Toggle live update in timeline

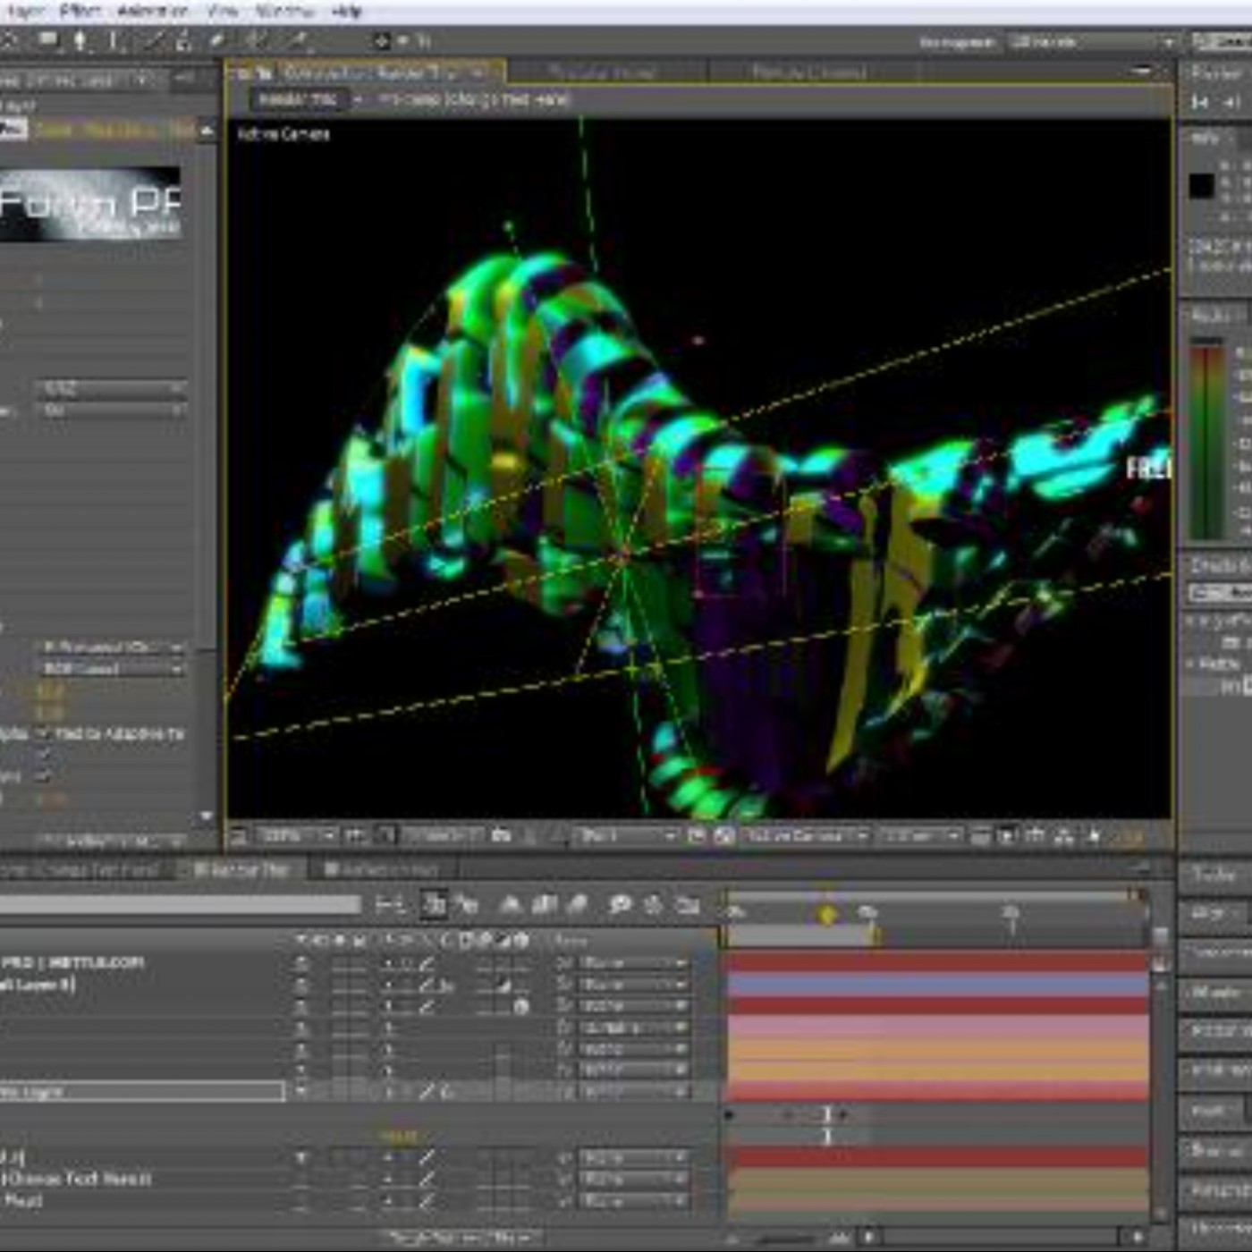point(435,905)
